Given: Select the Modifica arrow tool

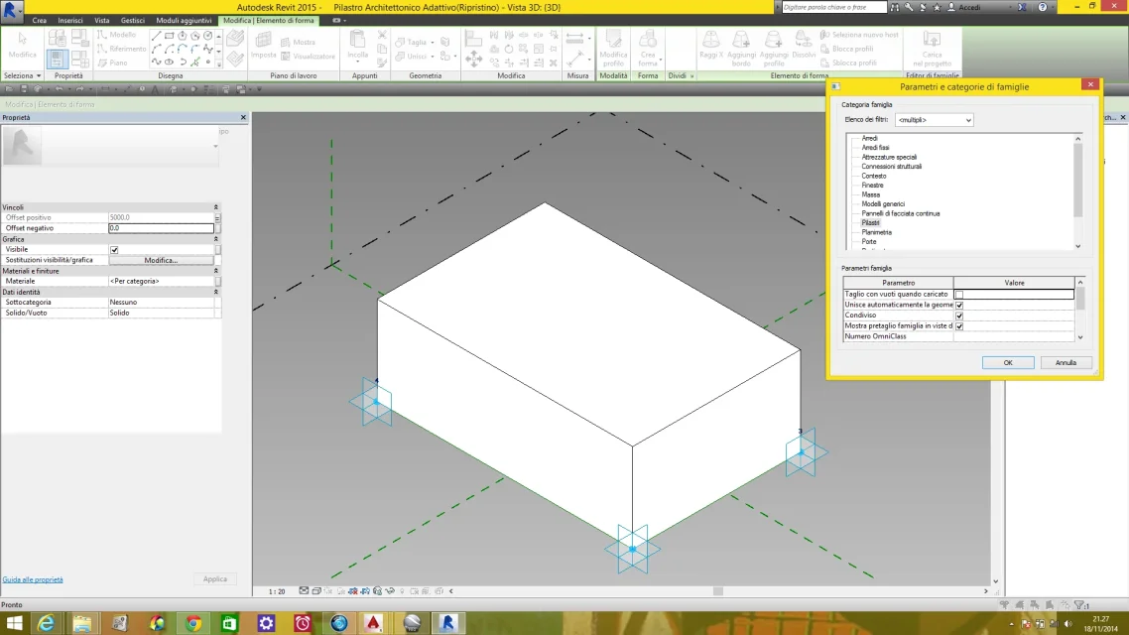Looking at the screenshot, I should point(22,45).
